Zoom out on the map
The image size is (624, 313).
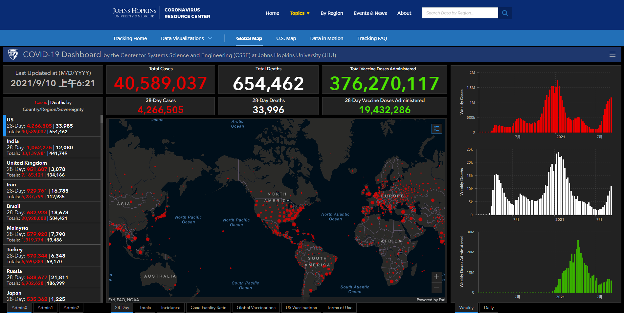pyautogui.click(x=436, y=287)
